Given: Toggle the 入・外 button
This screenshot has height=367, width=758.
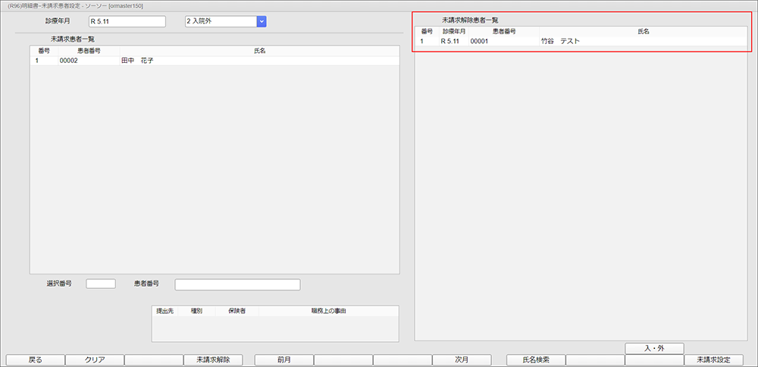Looking at the screenshot, I should click(x=654, y=348).
